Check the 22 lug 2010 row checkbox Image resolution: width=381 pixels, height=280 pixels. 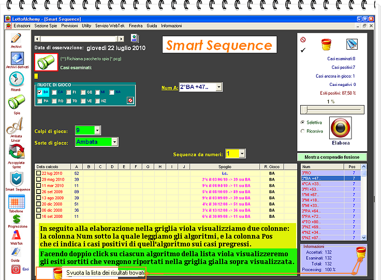tap(38, 173)
